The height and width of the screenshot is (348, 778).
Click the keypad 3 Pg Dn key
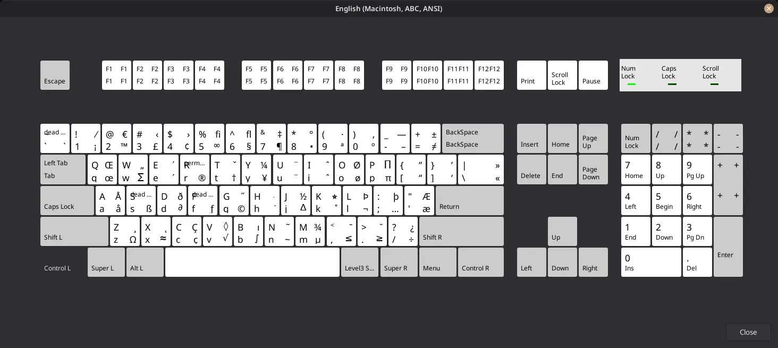697,231
